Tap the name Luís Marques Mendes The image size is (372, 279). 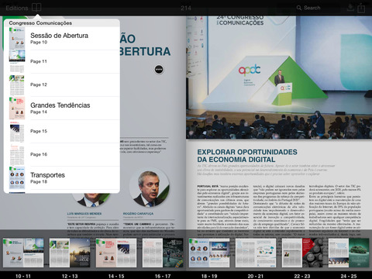point(84,214)
